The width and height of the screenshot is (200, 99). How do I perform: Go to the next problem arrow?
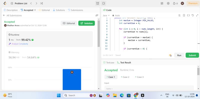[36, 4]
